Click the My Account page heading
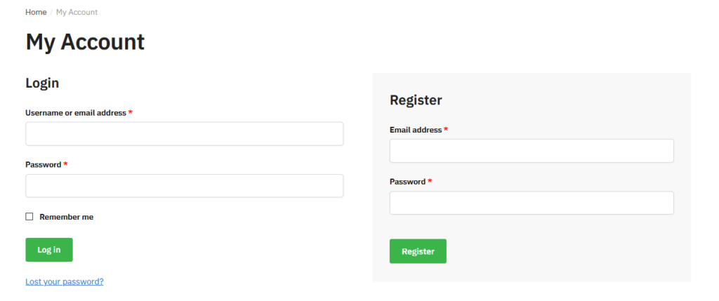The image size is (719, 301). click(x=85, y=42)
